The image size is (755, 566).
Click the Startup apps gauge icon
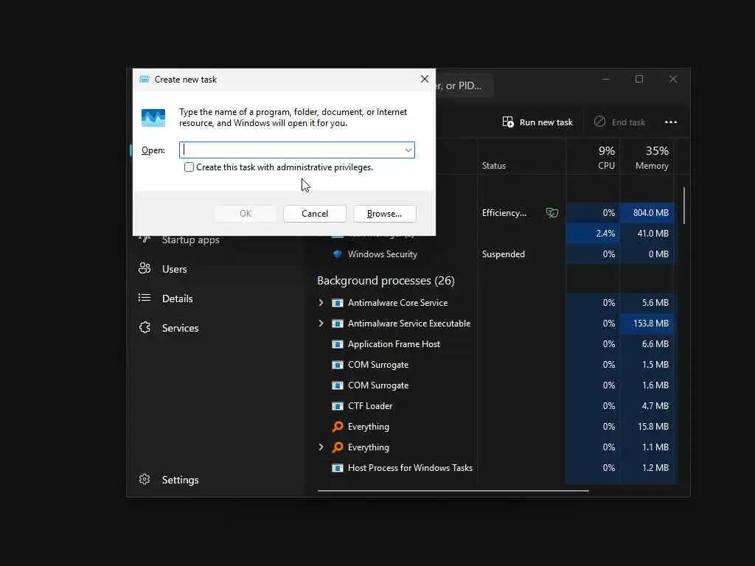click(145, 238)
